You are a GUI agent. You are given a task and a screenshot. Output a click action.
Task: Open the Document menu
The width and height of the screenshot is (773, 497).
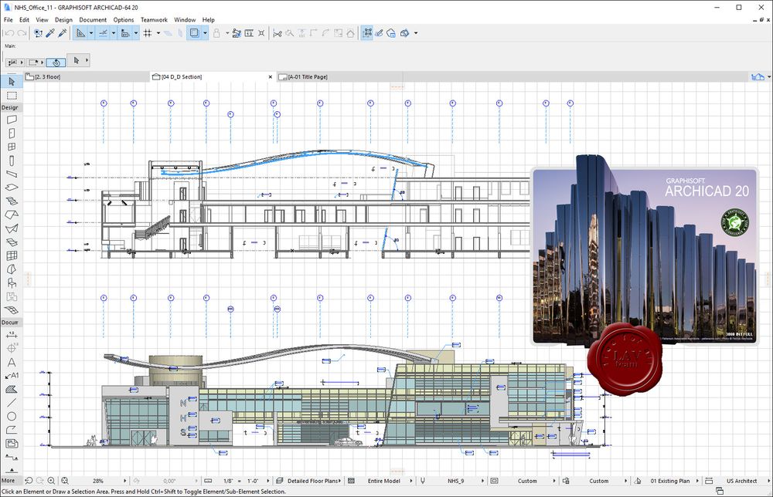click(x=93, y=20)
